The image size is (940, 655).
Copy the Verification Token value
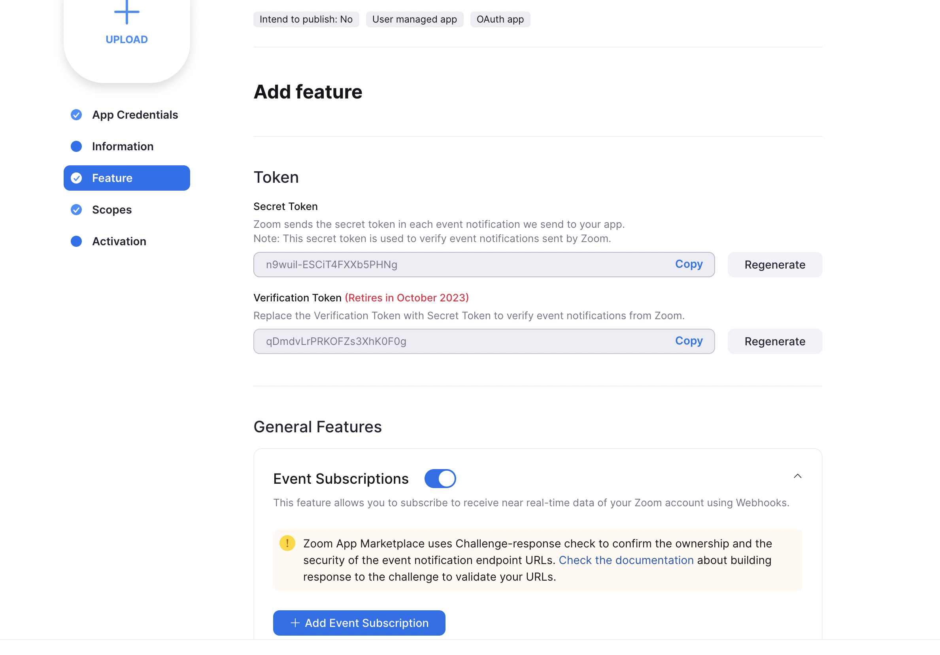point(689,341)
